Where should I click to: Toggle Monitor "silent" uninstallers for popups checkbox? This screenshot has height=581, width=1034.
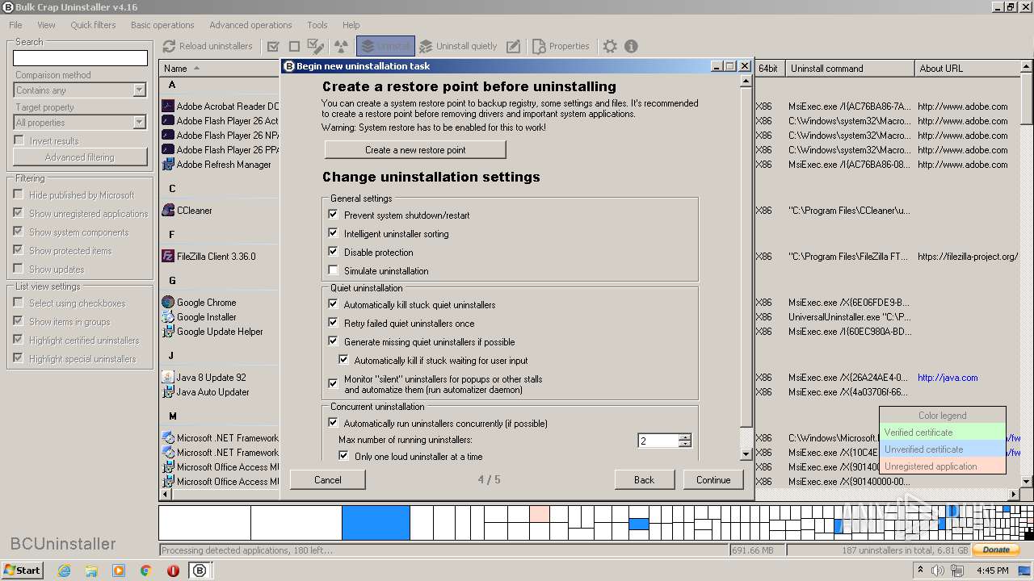(x=333, y=384)
